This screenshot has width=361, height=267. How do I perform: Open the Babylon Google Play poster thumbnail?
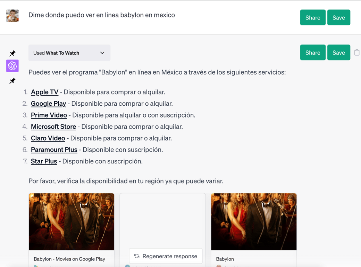(x=72, y=222)
